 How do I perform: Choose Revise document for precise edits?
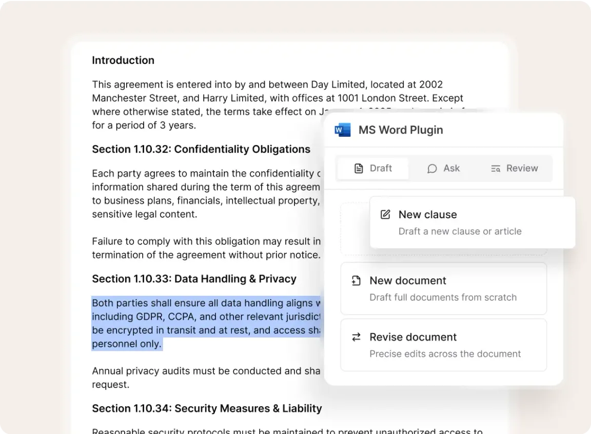click(x=443, y=344)
